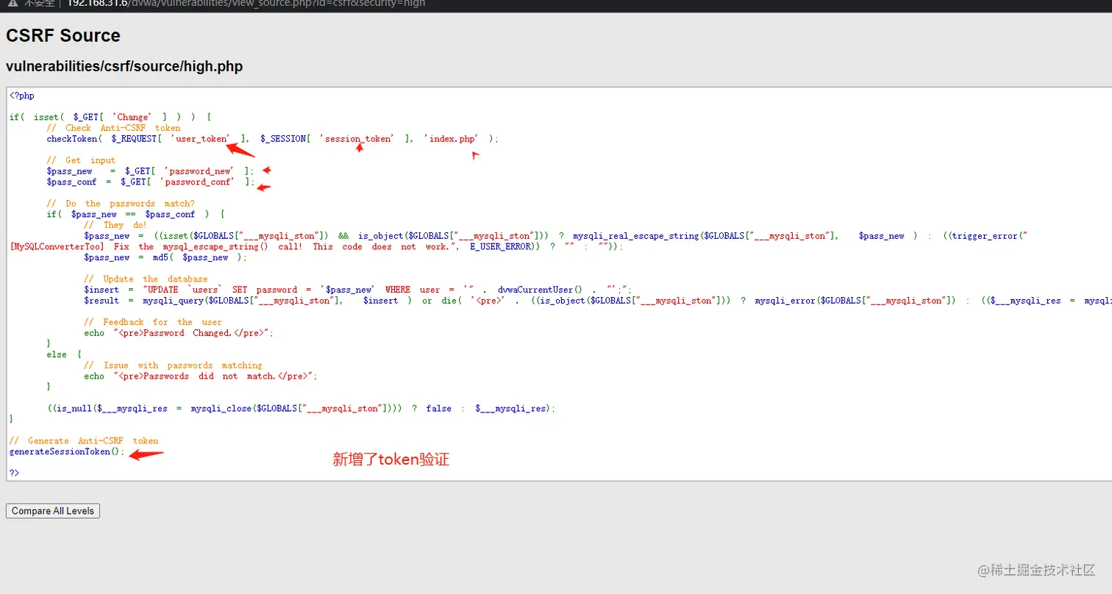This screenshot has width=1112, height=594.
Task: Click the else { line
Action: [64, 354]
